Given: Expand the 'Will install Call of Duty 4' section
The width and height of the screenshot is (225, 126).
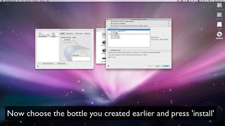Looking at the screenshot, I should point(107,21).
